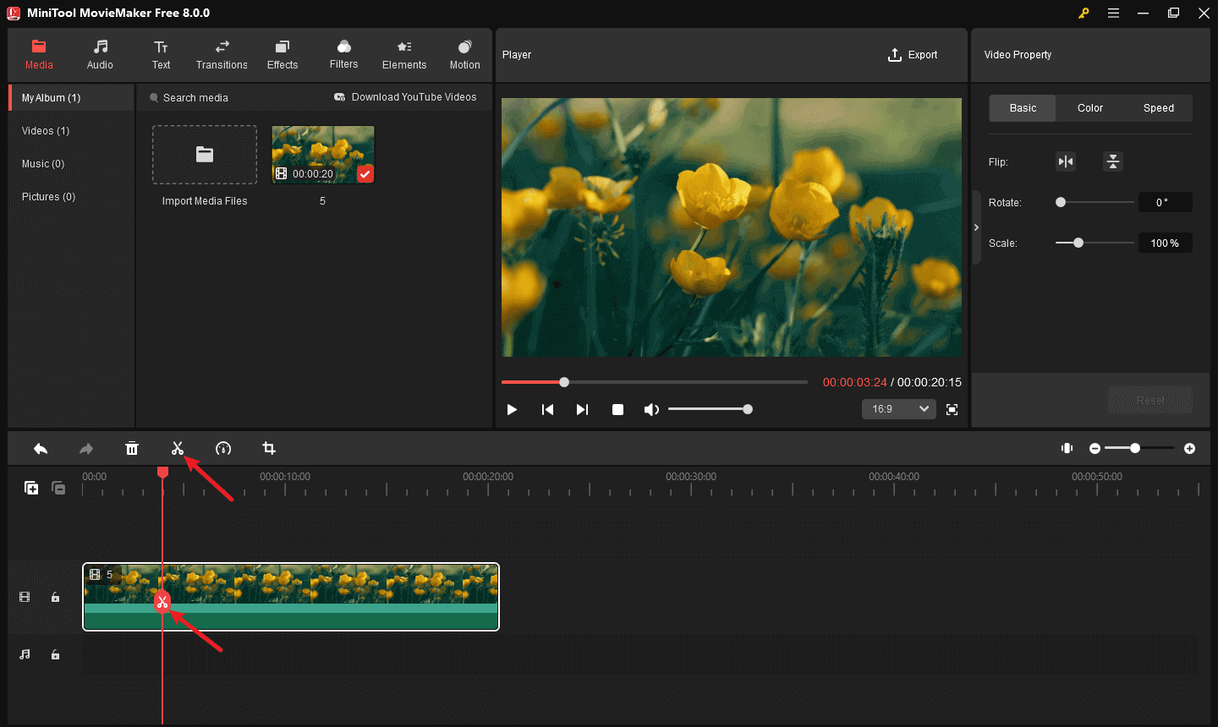Zoom in timeline with plus icon
The image size is (1218, 727).
coord(1190,449)
